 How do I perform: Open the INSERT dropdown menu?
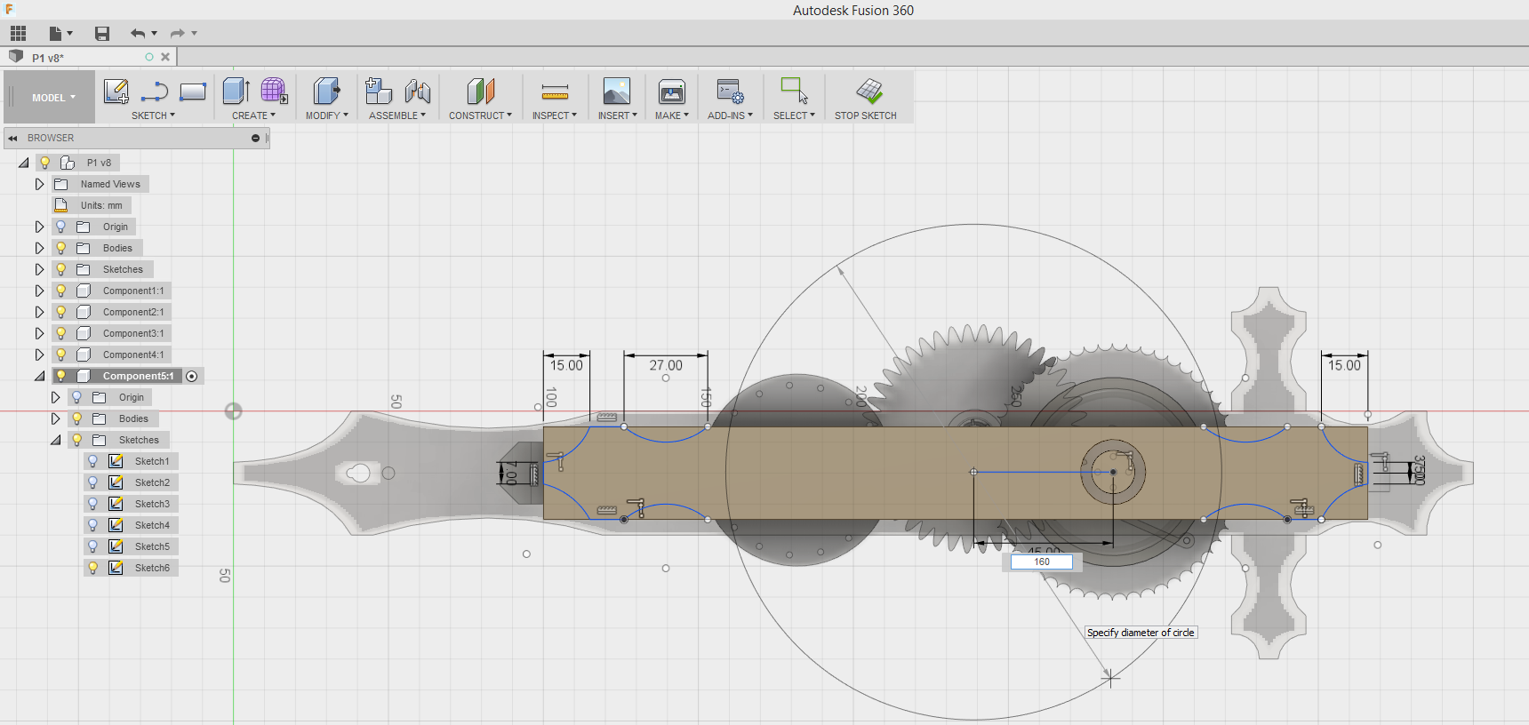point(617,116)
